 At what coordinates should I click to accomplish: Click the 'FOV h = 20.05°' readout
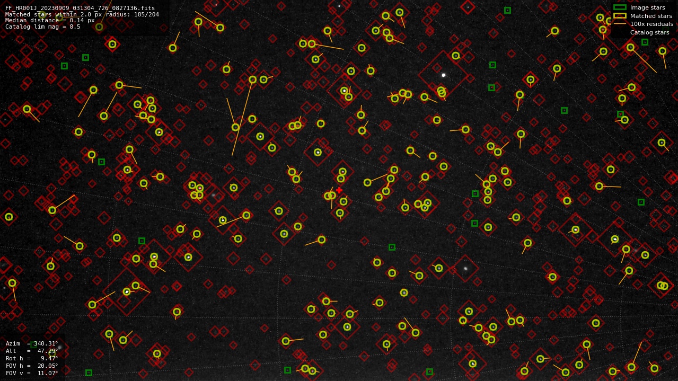(32, 366)
